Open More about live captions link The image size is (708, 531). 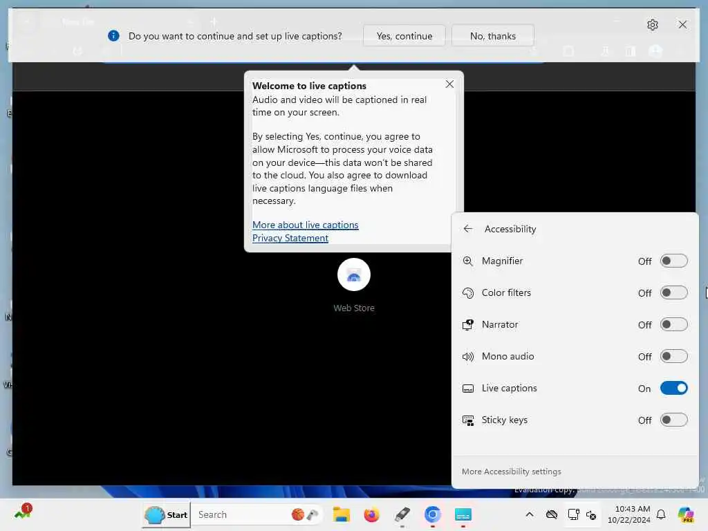305,225
